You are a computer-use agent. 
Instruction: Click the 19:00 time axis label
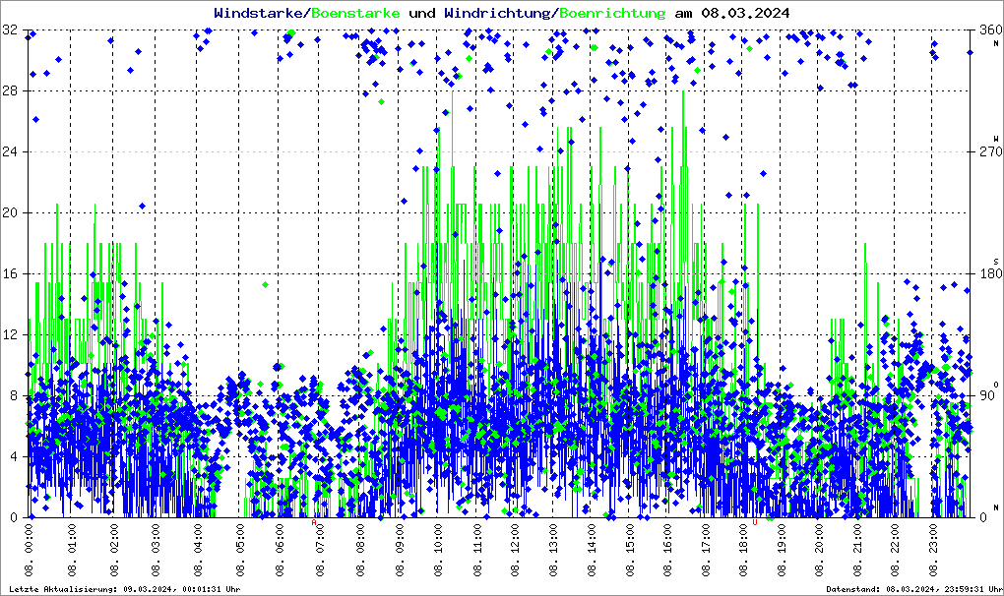(x=782, y=550)
